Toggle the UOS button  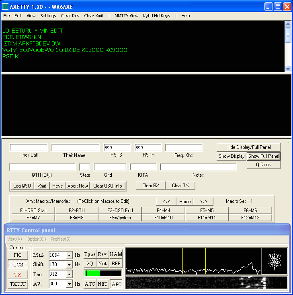18,265
